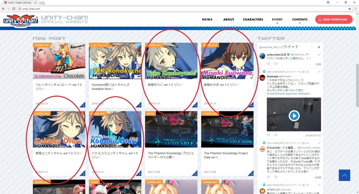Click #madewithunity hashtag

point(276,94)
